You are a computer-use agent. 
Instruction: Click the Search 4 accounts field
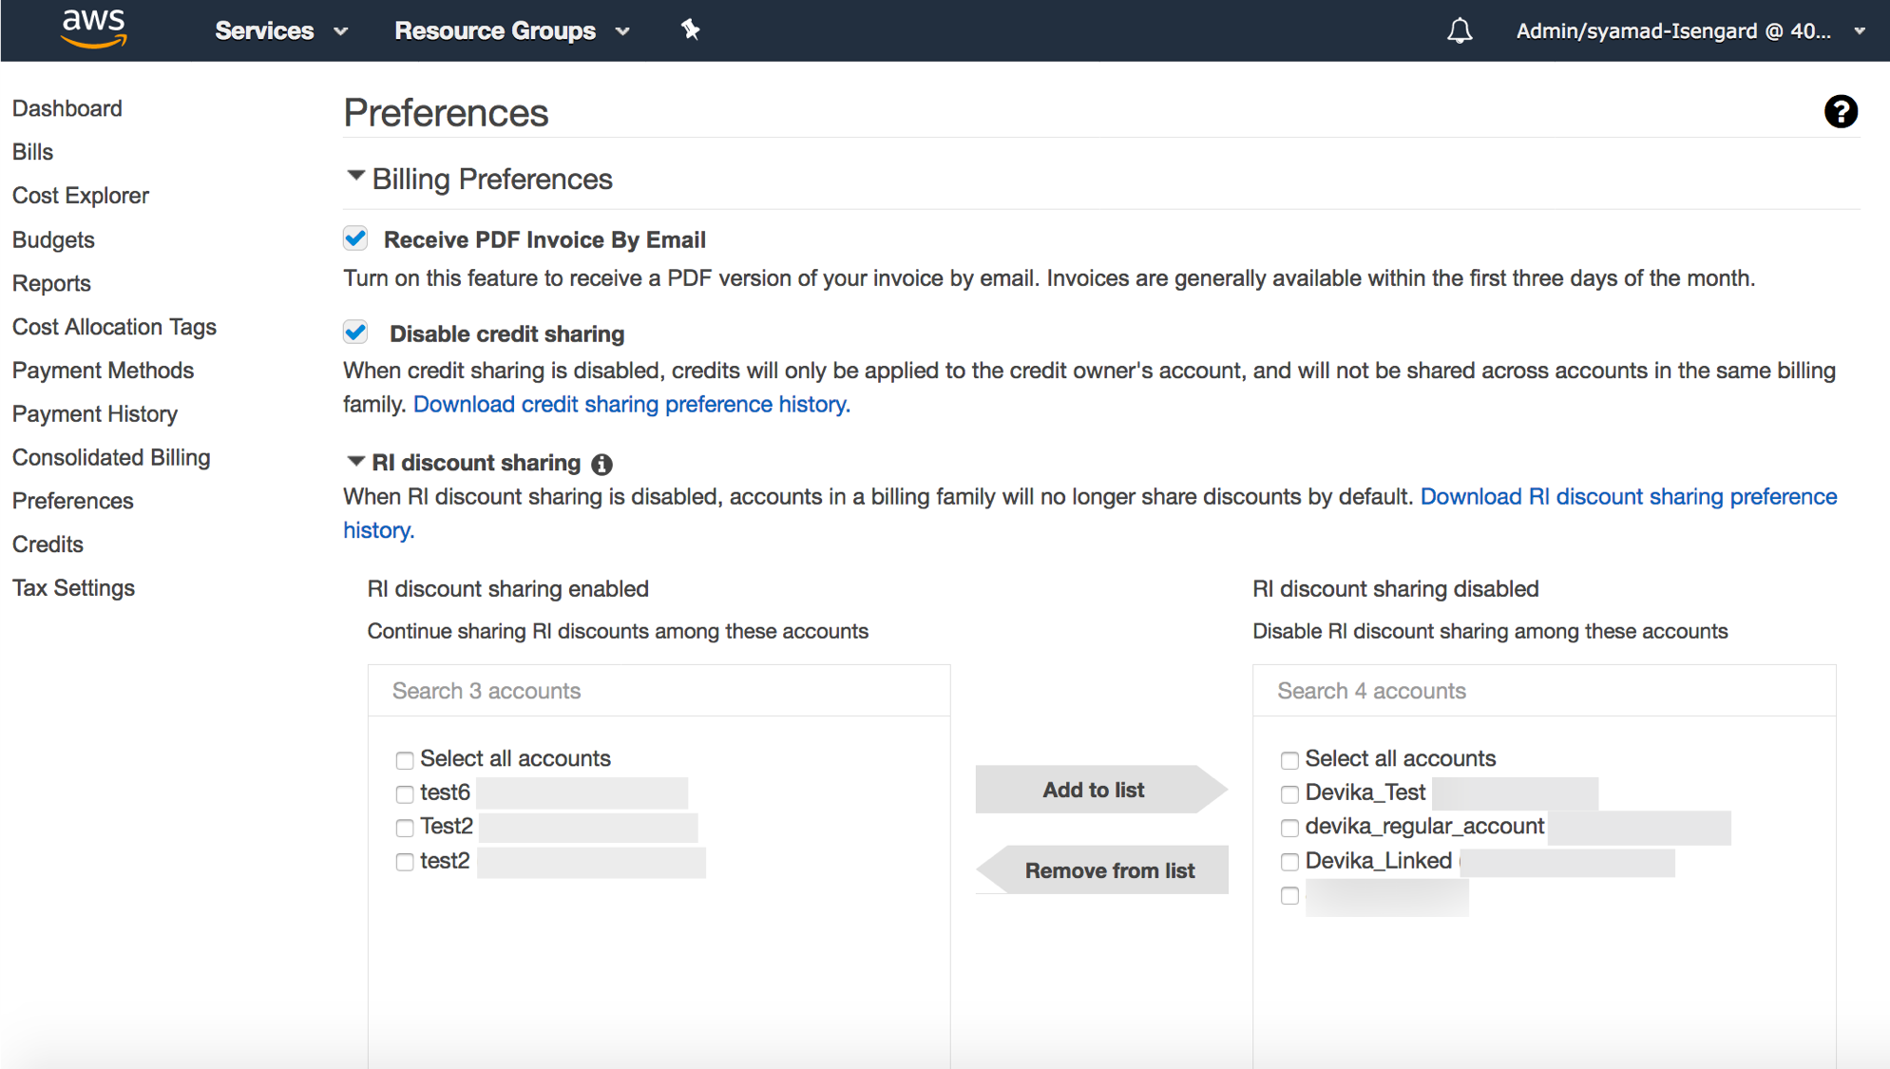(x=1543, y=691)
